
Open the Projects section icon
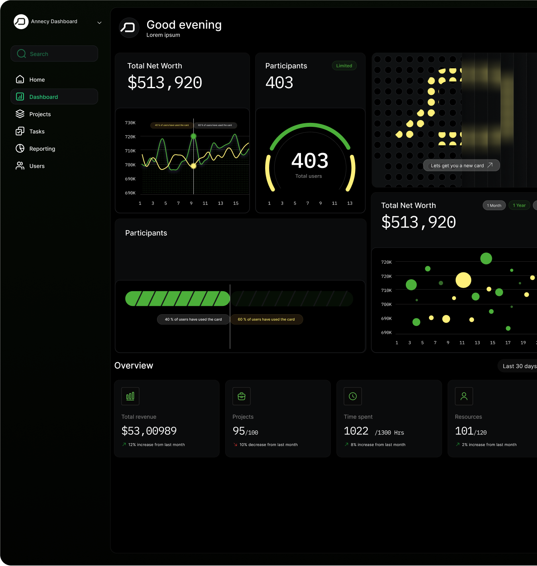click(x=20, y=114)
